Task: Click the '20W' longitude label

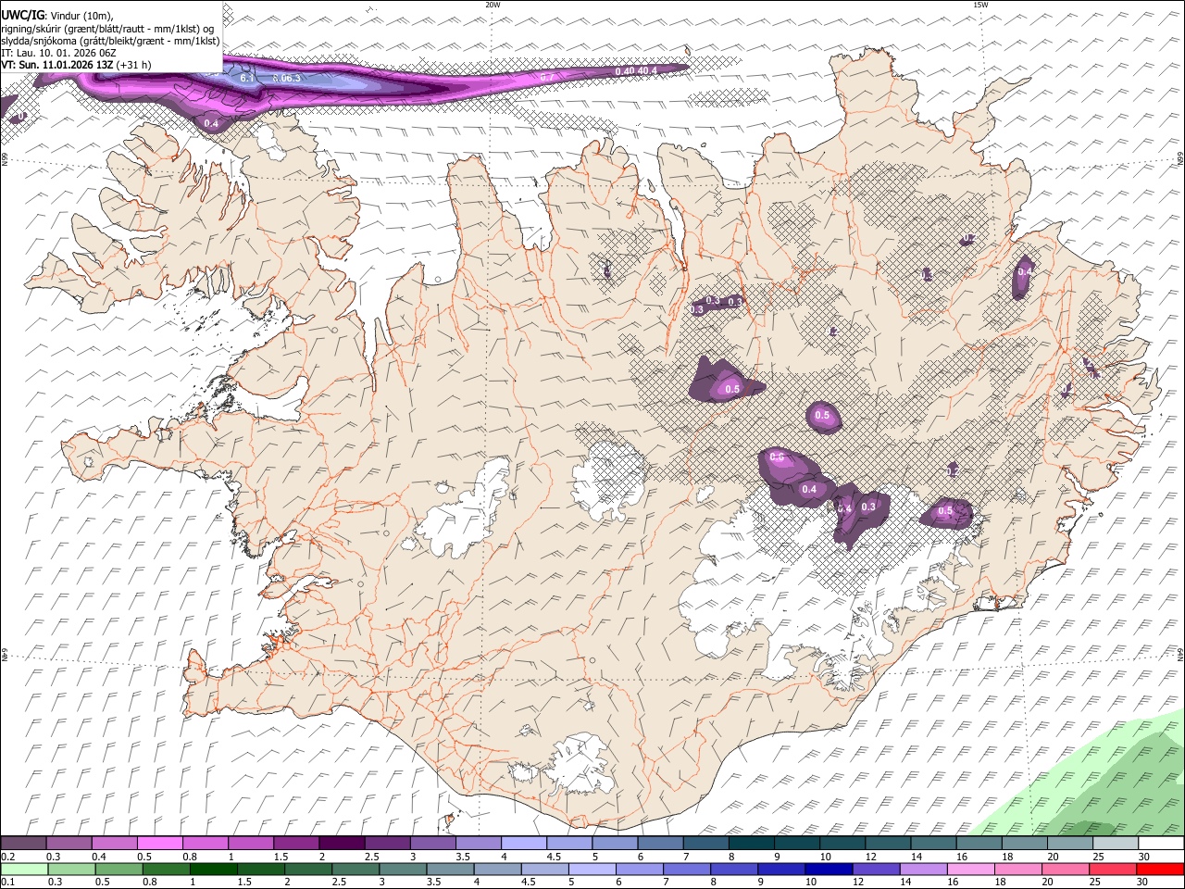Action: pos(493,5)
